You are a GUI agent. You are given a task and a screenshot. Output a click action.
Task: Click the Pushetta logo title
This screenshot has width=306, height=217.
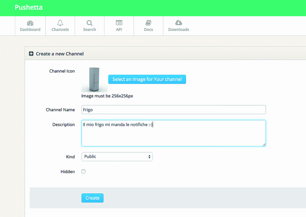click(29, 7)
